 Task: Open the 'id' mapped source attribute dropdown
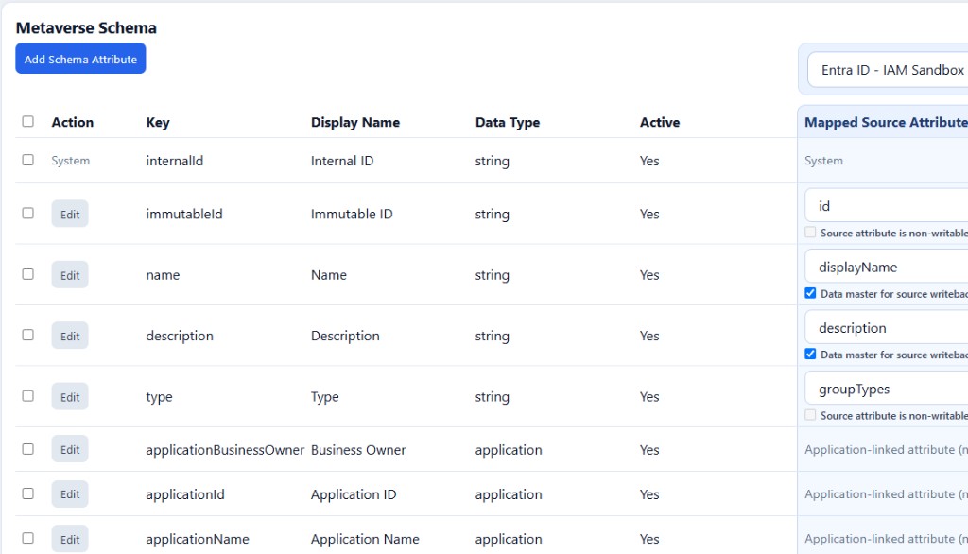point(887,206)
